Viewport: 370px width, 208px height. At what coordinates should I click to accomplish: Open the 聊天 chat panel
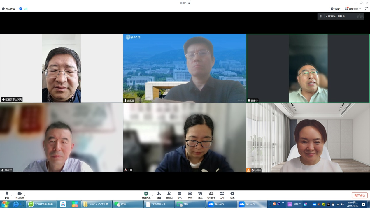(x=180, y=195)
